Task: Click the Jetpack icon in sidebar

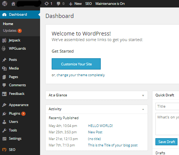Action: 4,40
